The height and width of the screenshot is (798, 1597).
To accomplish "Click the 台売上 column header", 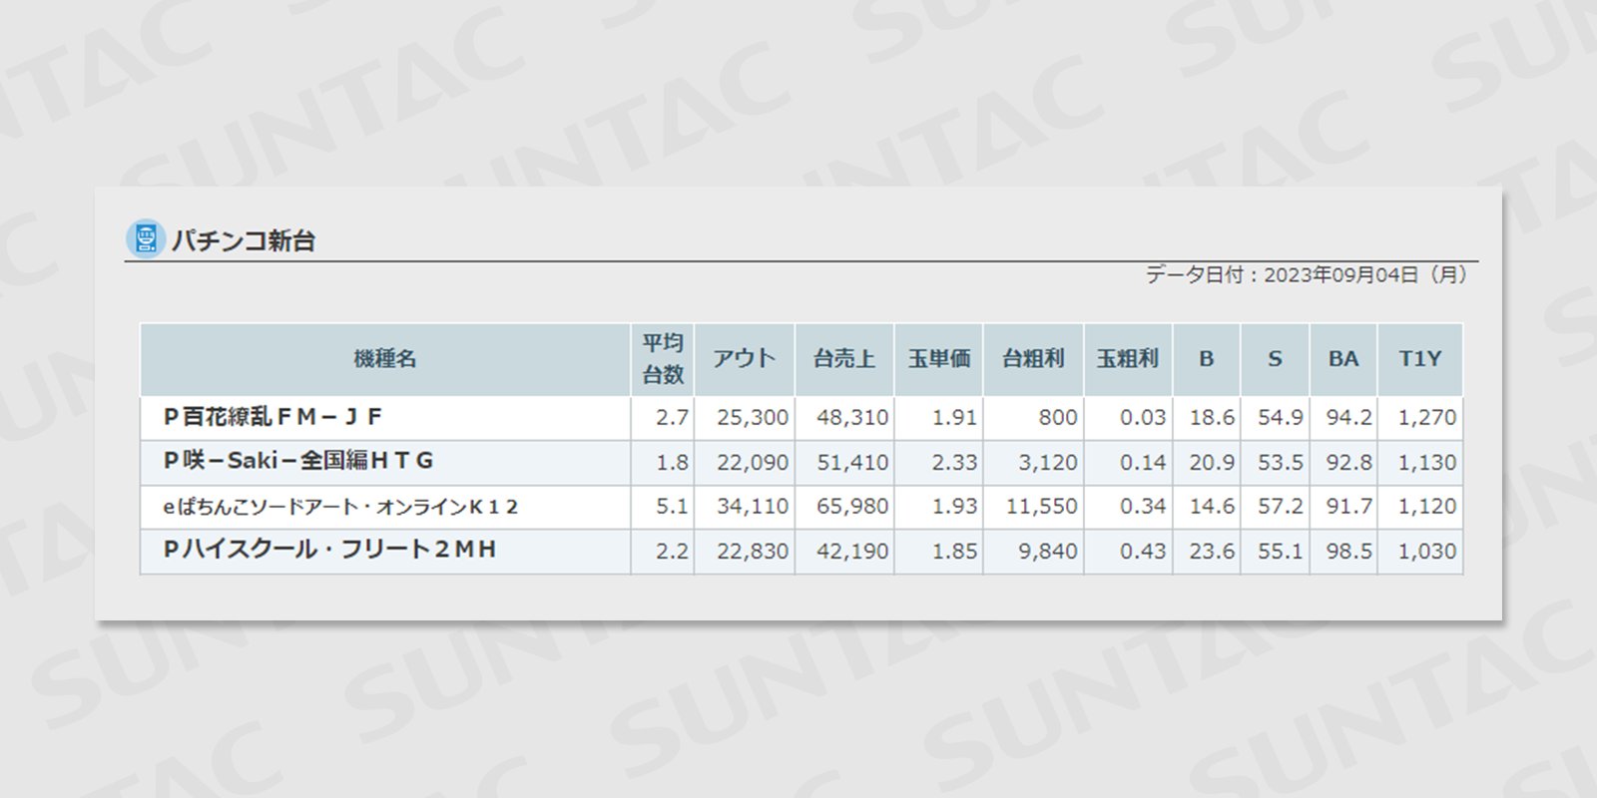I will pos(844,359).
